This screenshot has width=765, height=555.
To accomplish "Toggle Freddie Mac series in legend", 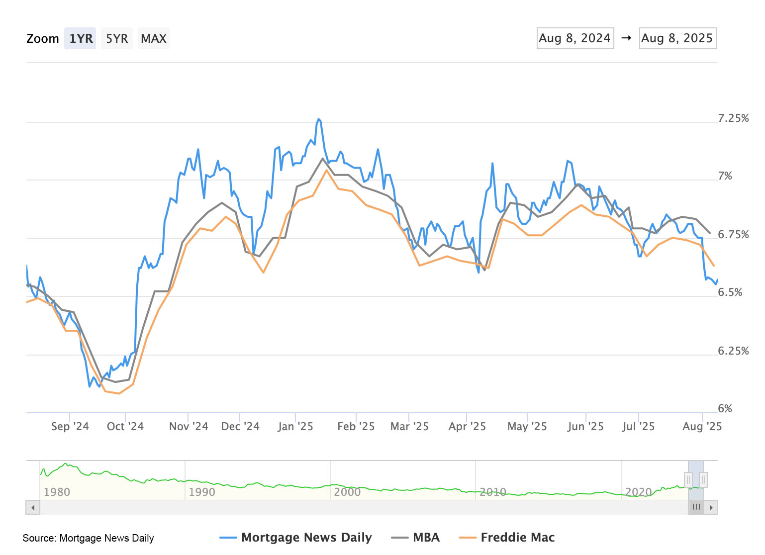I will click(507, 538).
